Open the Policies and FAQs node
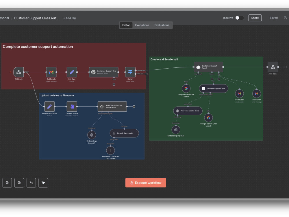This screenshot has height=217, width=289. coord(50,107)
